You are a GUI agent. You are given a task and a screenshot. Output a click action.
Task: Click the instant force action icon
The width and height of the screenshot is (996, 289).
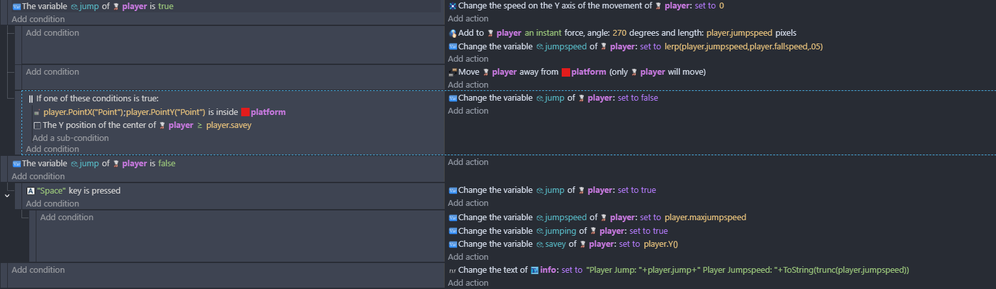pyautogui.click(x=452, y=33)
